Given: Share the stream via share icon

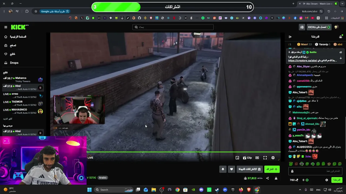Looking at the screenshot, I should (267, 178).
